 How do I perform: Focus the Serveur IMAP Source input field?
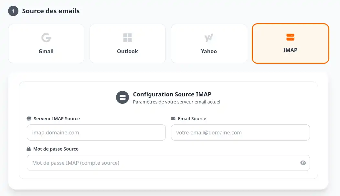pyautogui.click(x=96, y=132)
